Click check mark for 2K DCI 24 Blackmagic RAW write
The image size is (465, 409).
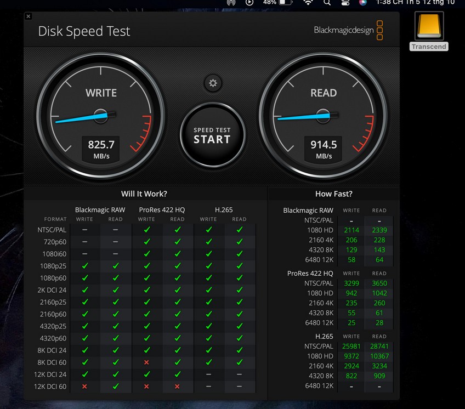85,290
